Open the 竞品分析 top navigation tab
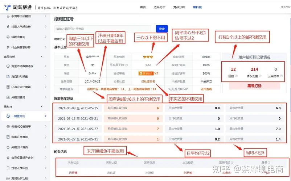291x181 pixels. pyautogui.click(x=179, y=7)
